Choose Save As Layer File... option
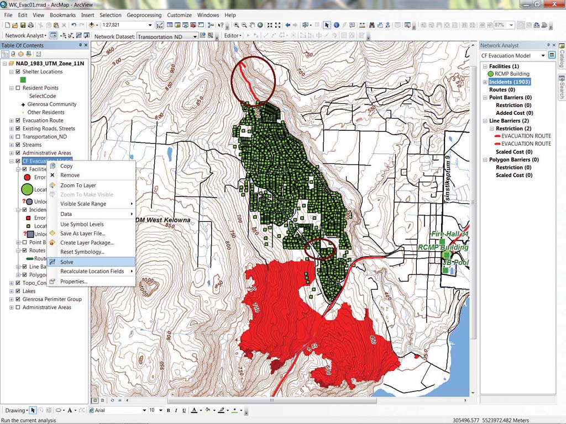Screen dimensions: 566x424 click(92, 234)
